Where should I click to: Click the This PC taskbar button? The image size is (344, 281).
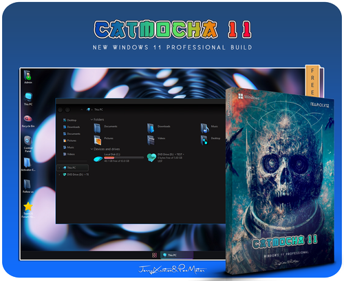coord(177,255)
